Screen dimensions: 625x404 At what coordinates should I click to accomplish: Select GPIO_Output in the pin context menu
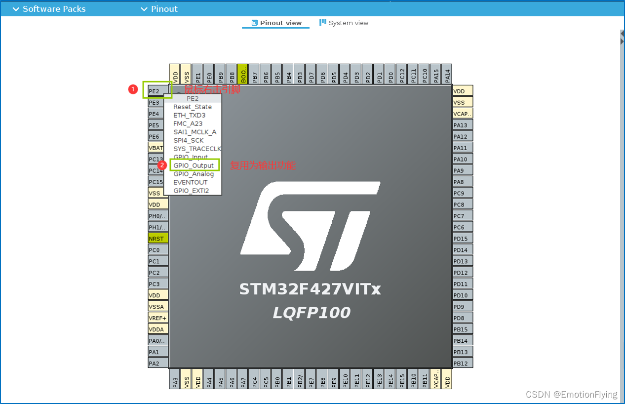pyautogui.click(x=195, y=165)
